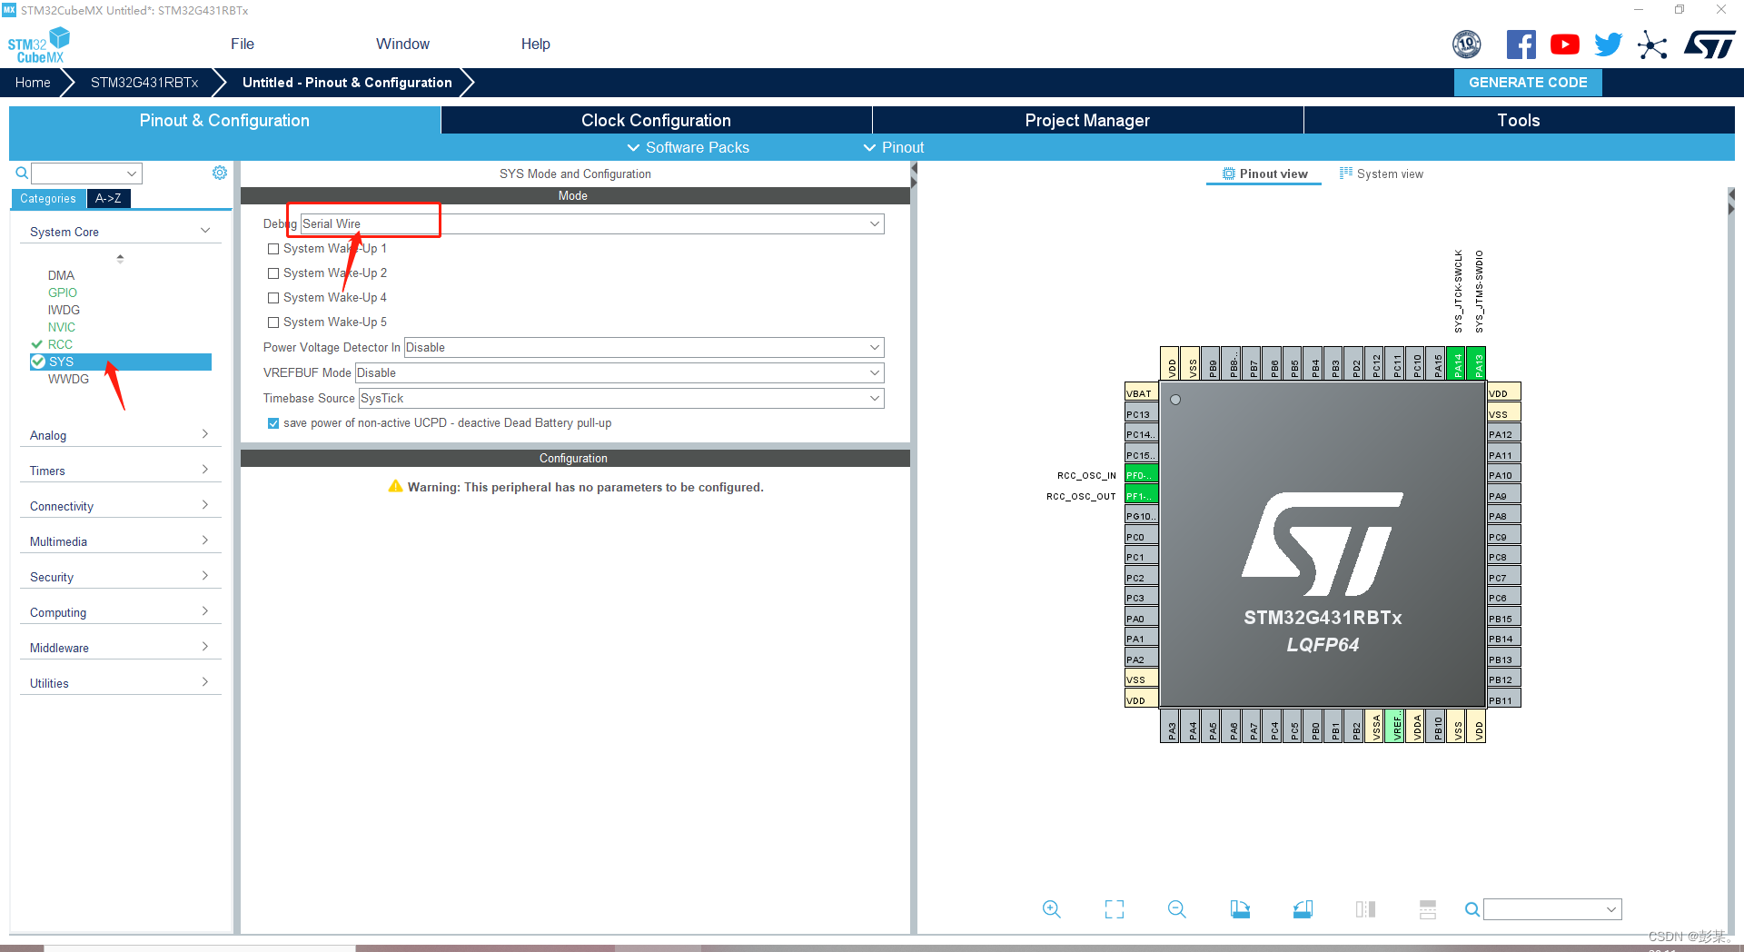Enable System Wake-Up 1 checkbox
This screenshot has width=1744, height=952.
(x=273, y=249)
